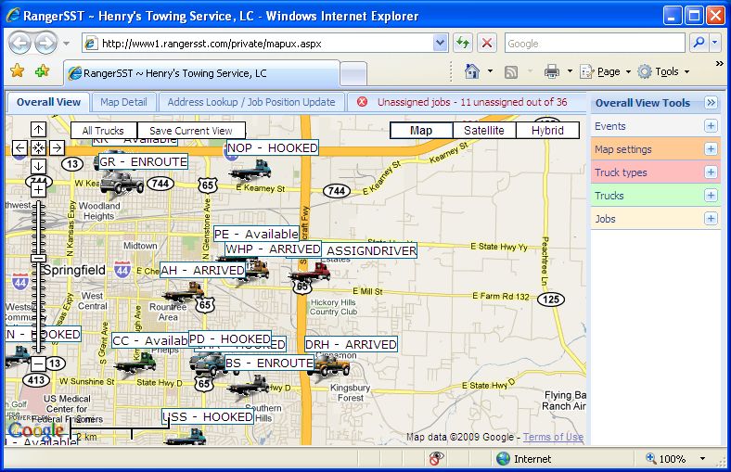
Task: Switch map to Satellite view
Action: point(484,131)
